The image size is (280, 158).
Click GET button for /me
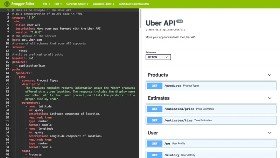click(x=154, y=143)
